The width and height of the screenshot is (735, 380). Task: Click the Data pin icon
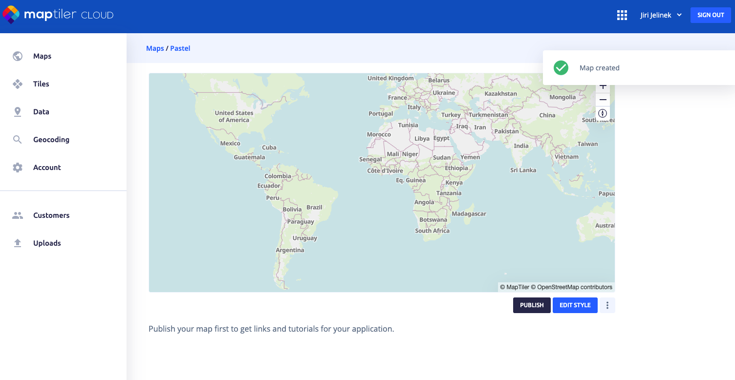[x=18, y=112]
